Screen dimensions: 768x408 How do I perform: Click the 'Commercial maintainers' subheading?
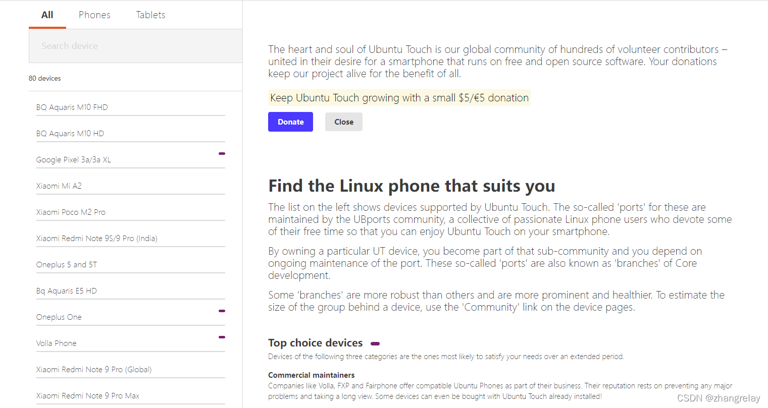click(312, 375)
